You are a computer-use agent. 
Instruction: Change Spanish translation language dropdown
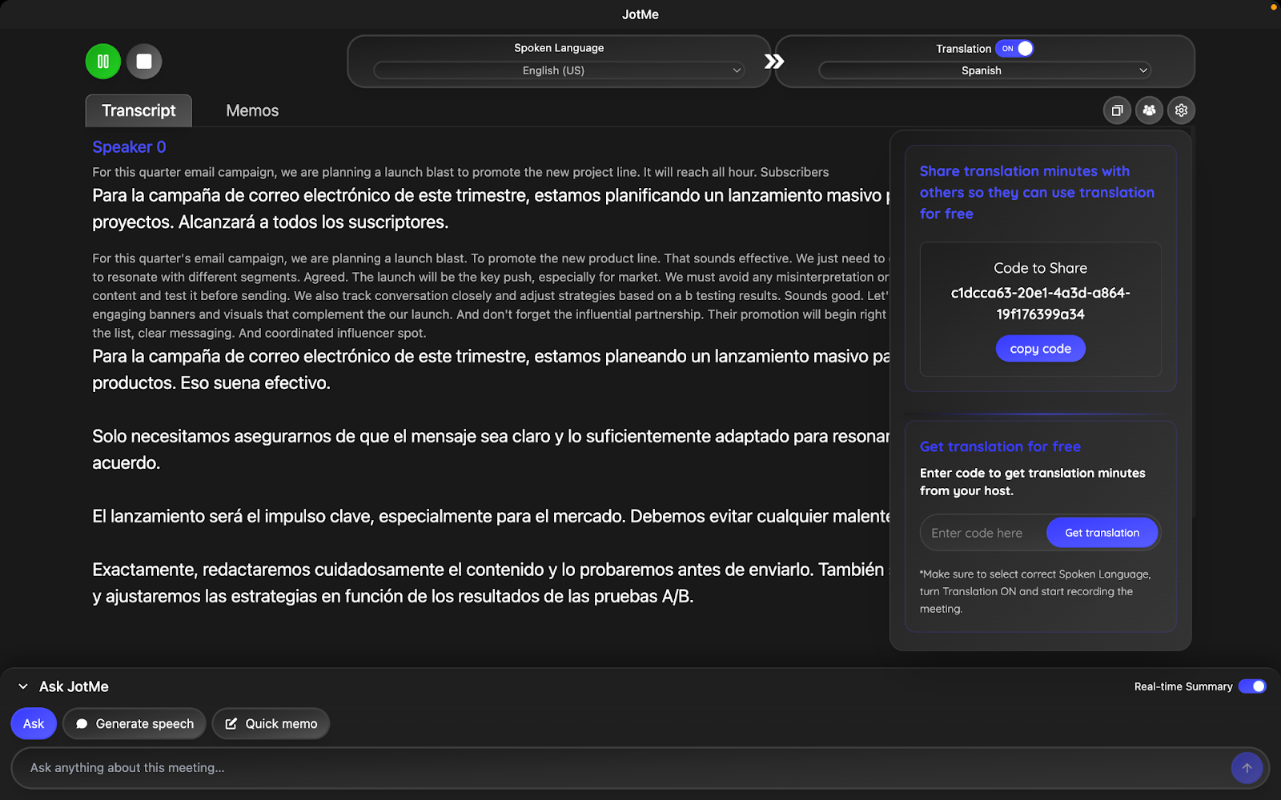[982, 70]
